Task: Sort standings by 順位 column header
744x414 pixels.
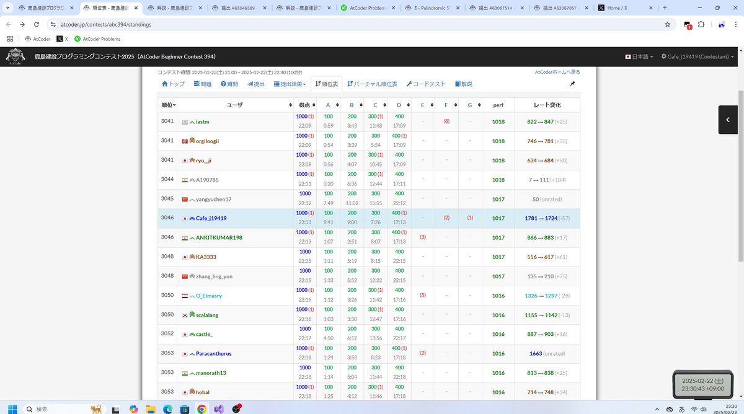Action: tap(168, 105)
